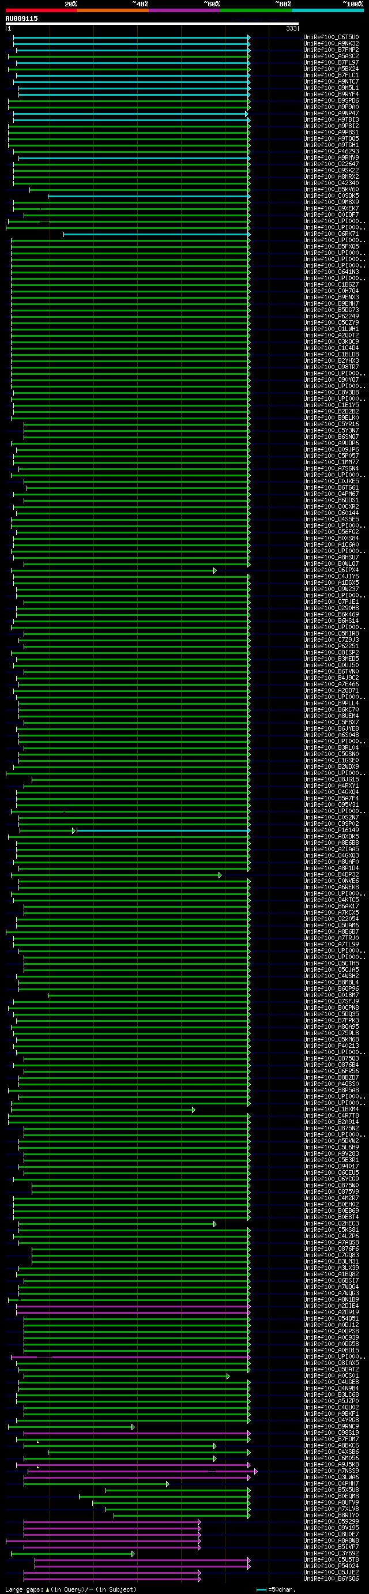Click the UniRef100_C1BXM4 label

330,1110
